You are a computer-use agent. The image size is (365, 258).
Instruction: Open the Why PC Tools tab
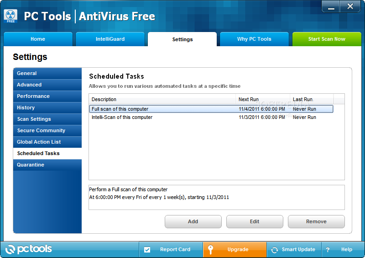(254, 39)
